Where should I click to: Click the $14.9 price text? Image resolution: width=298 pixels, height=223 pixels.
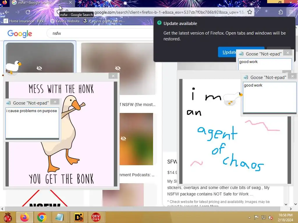172,172
